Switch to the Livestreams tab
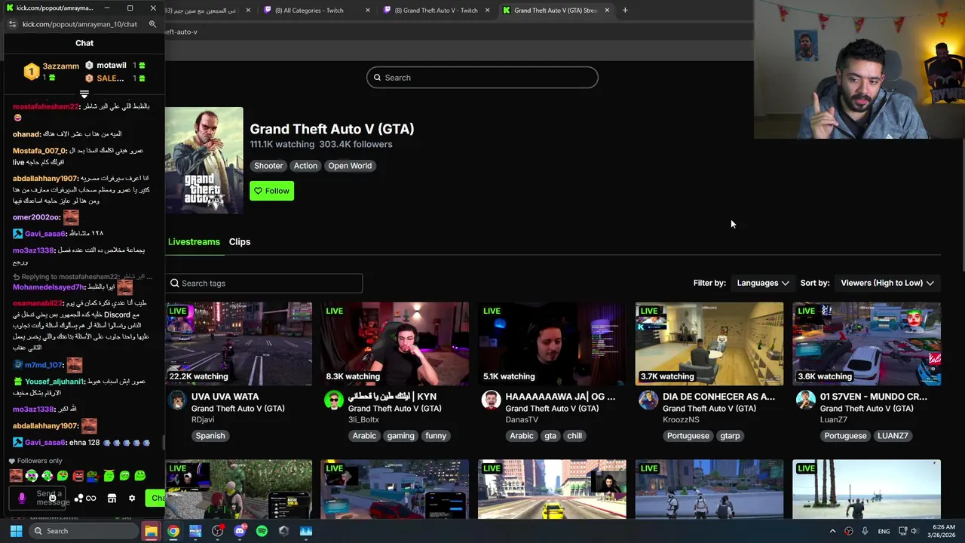 tap(194, 242)
